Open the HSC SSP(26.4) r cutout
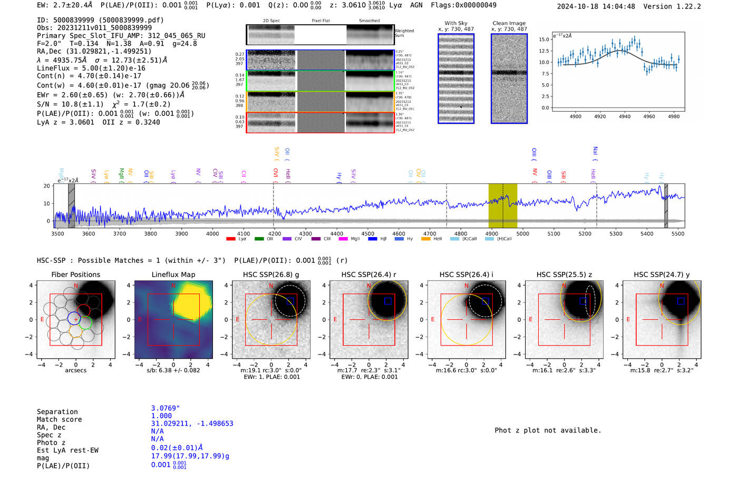The image size is (738, 502). coord(369,319)
